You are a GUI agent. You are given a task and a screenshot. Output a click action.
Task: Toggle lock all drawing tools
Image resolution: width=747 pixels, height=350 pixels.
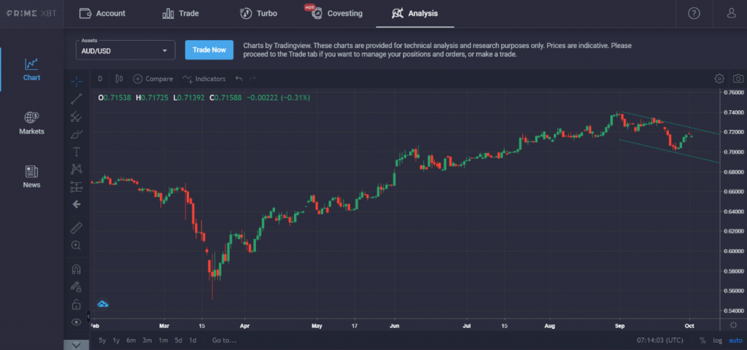point(76,304)
